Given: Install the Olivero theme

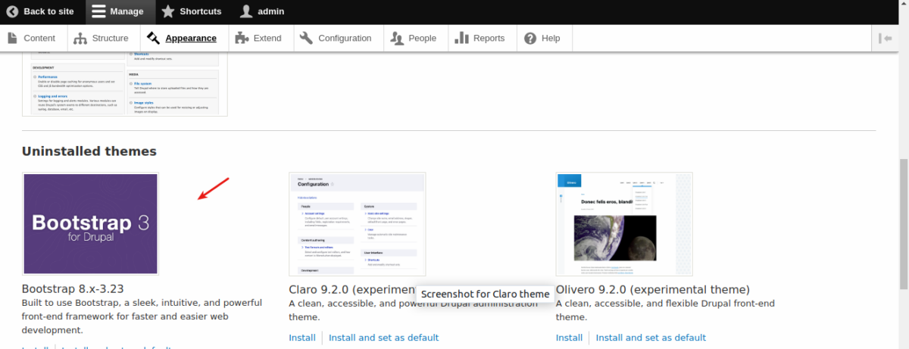Looking at the screenshot, I should coord(569,338).
